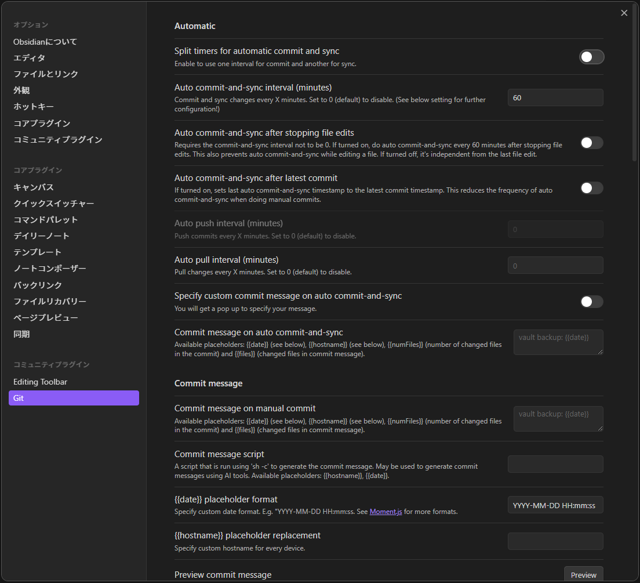Enable custom commit message on auto commit-and-sync
640x583 pixels.
point(591,302)
